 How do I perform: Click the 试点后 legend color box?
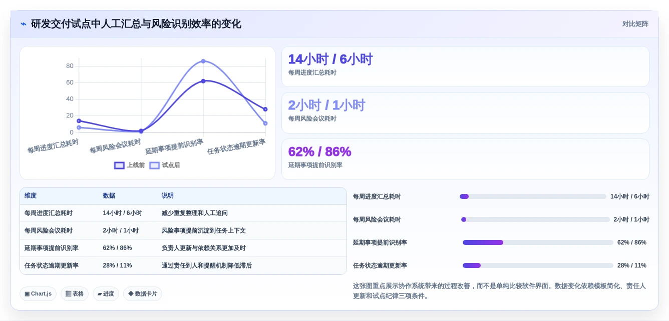(154, 165)
